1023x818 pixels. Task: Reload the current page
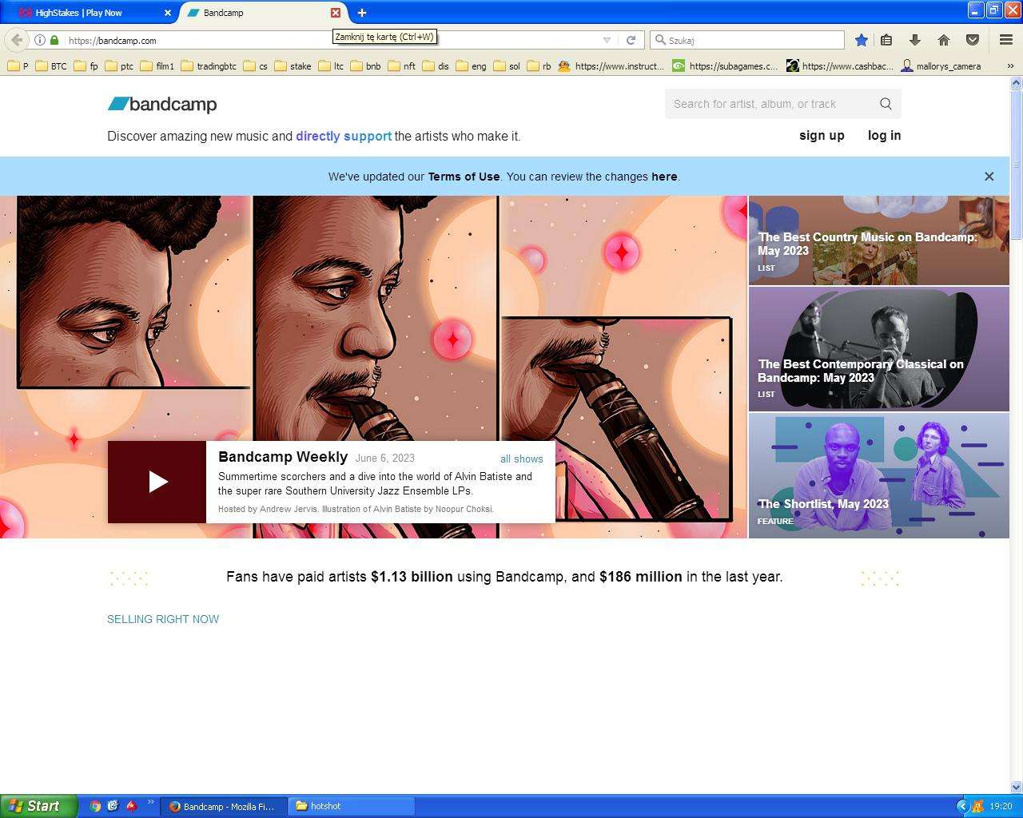pos(631,40)
